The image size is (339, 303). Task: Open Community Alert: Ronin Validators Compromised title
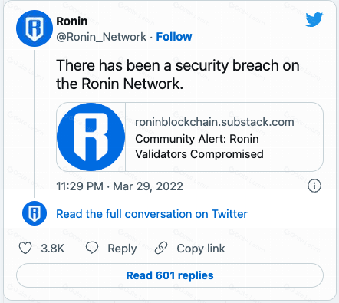[x=199, y=147]
